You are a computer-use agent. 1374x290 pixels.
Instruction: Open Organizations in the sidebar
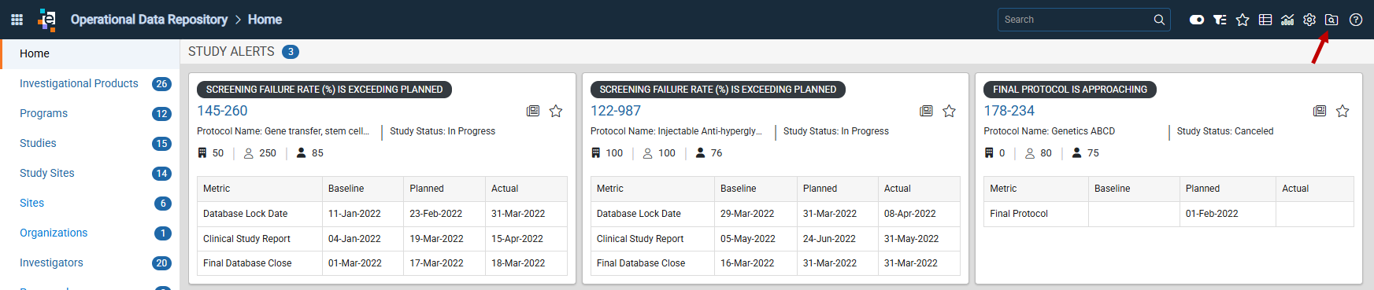tap(54, 233)
